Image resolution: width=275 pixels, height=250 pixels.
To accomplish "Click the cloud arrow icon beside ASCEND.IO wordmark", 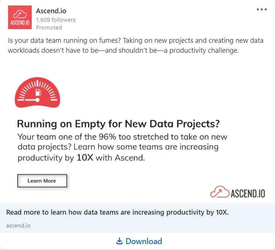I will [x=220, y=192].
